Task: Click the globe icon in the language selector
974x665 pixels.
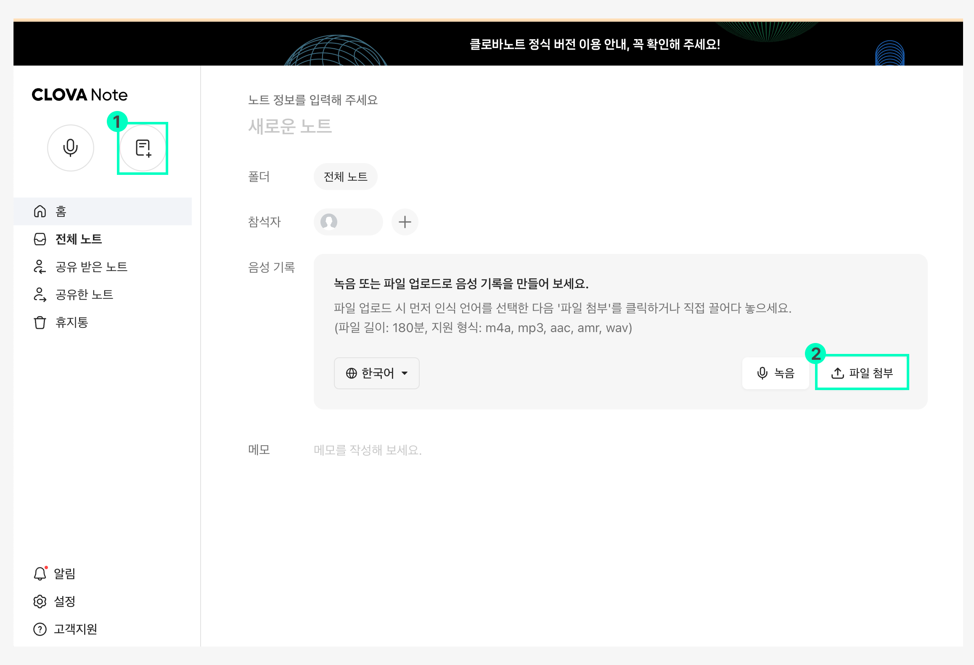Action: point(352,373)
